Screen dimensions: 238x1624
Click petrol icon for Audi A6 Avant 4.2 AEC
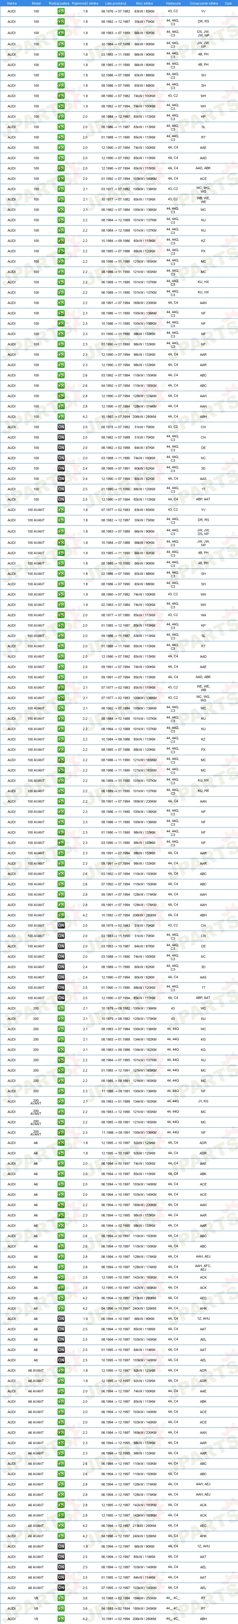61,1526
